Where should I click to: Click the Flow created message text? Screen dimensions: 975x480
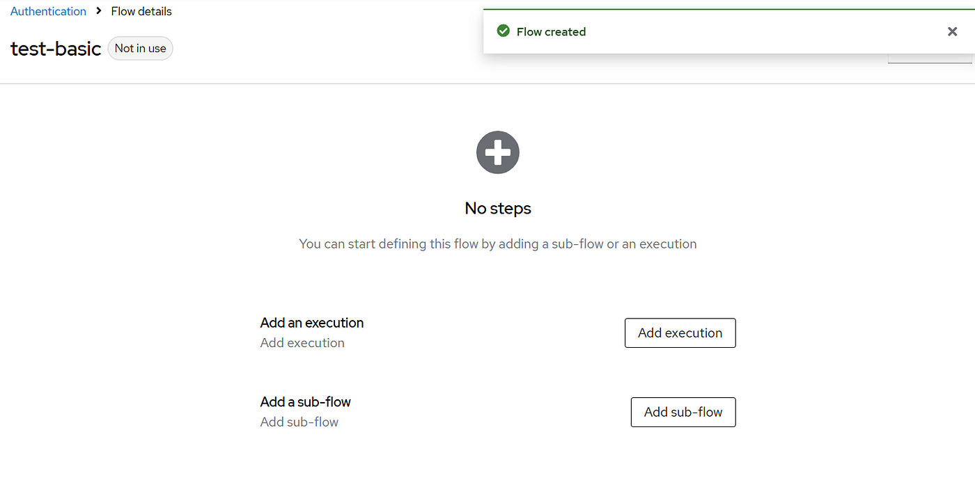[551, 31]
